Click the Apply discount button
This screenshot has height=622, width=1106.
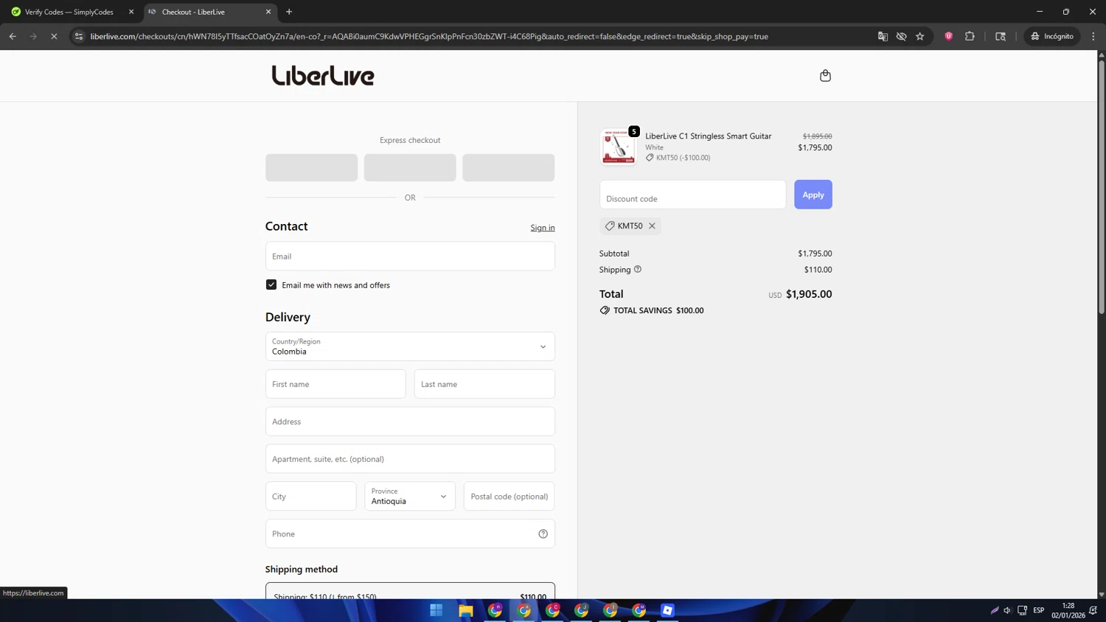tap(813, 195)
